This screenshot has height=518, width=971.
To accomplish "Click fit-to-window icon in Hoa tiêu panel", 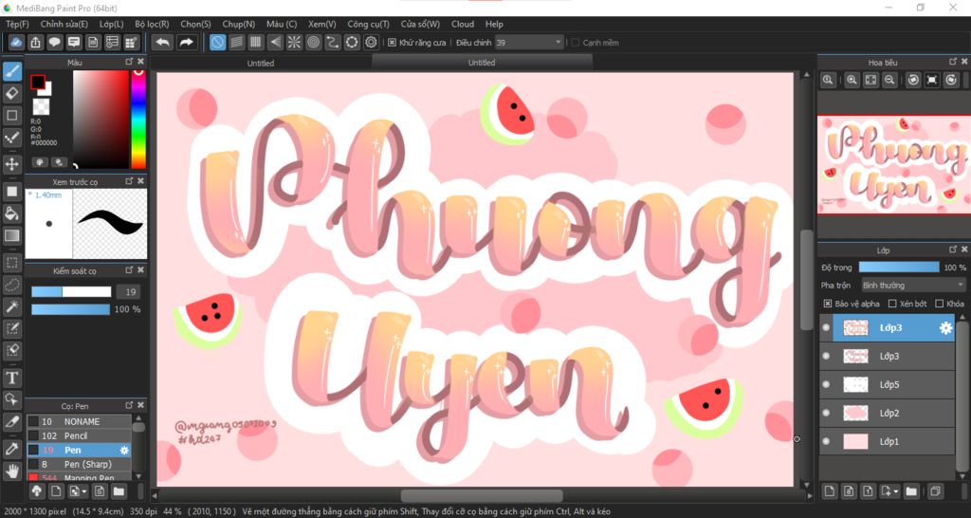I will point(870,80).
